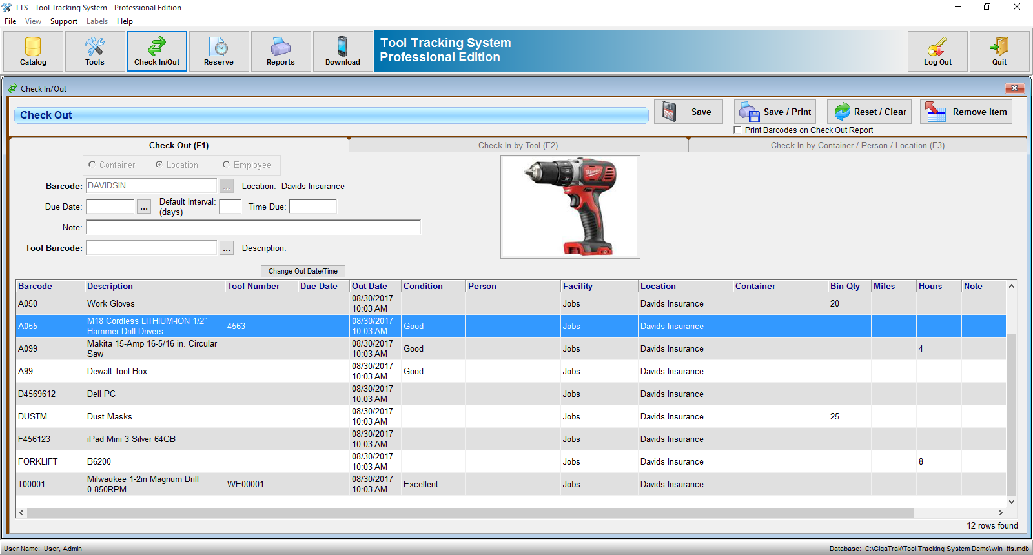Click the Time Due input field
The height and width of the screenshot is (555, 1033).
click(313, 207)
